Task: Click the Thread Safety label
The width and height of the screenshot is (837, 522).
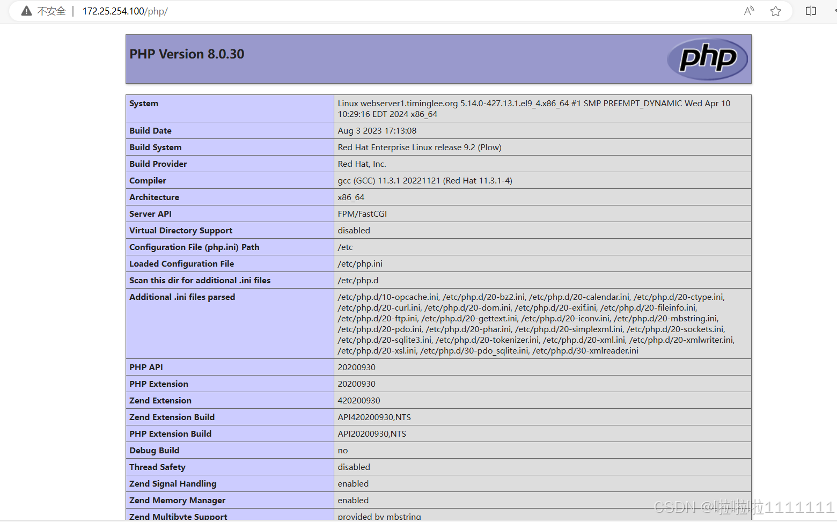Action: point(157,467)
